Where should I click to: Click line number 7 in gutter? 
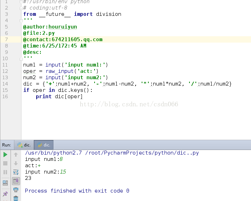click(6, 39)
